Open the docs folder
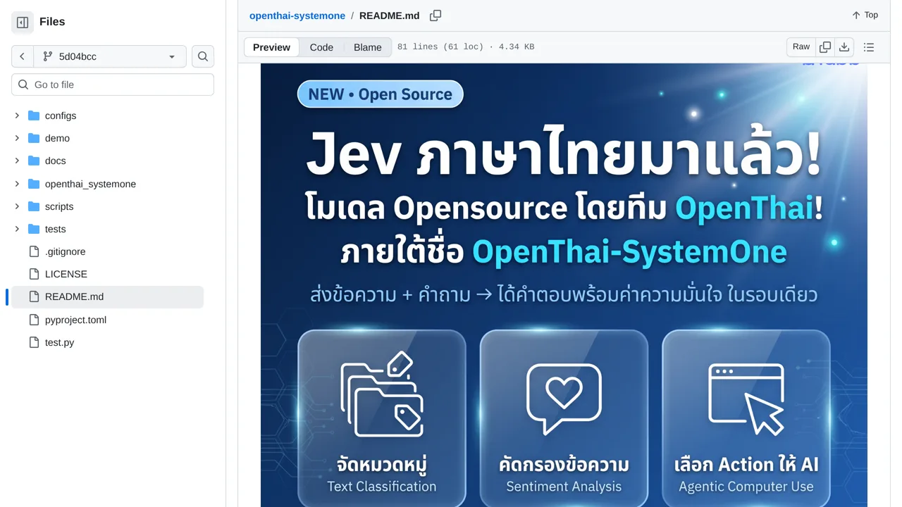This screenshot has height=507, width=902. 55,161
